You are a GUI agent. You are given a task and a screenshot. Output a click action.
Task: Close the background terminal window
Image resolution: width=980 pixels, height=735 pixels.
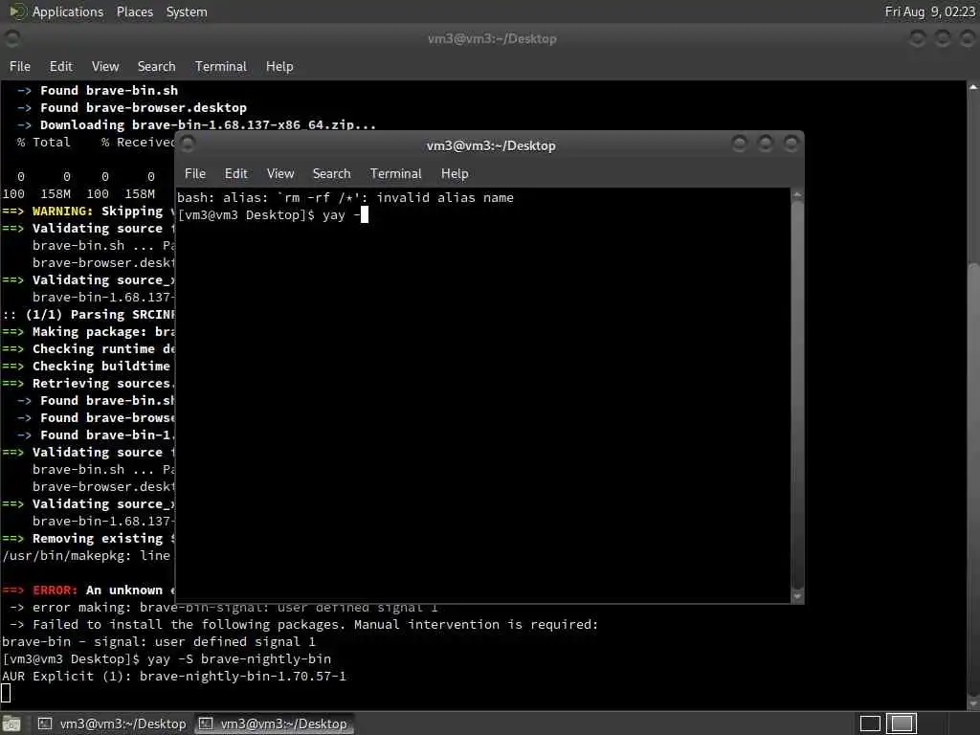pyautogui.click(x=968, y=38)
